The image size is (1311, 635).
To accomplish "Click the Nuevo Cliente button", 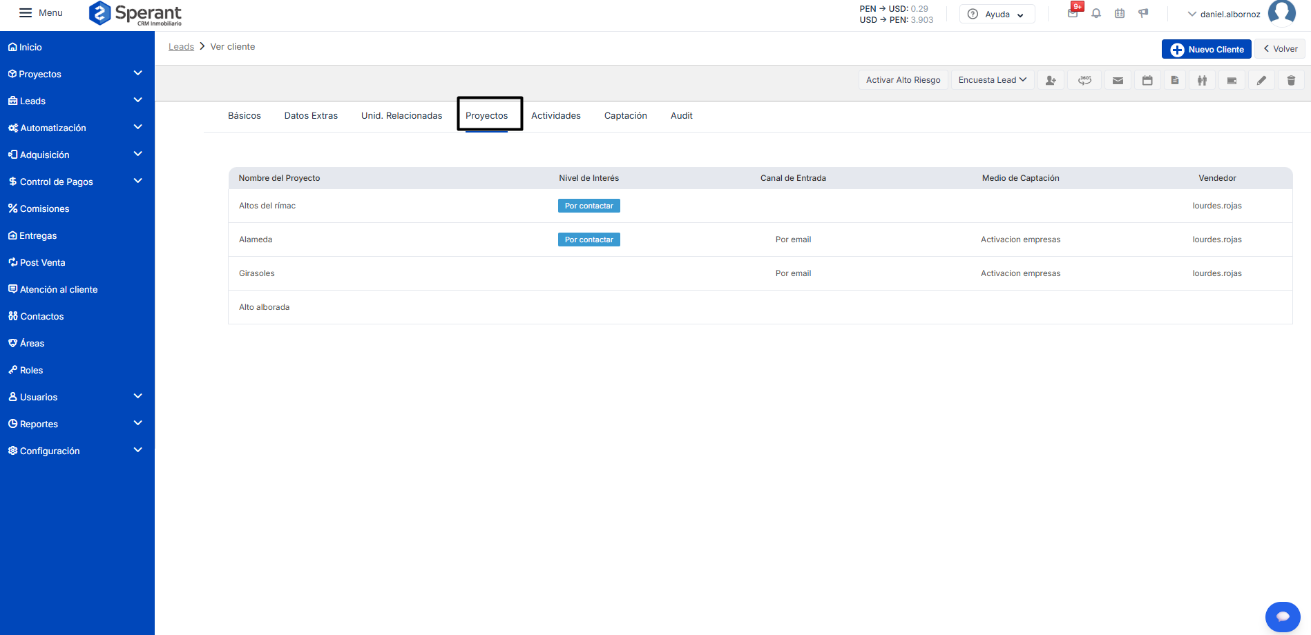I will 1206,49.
